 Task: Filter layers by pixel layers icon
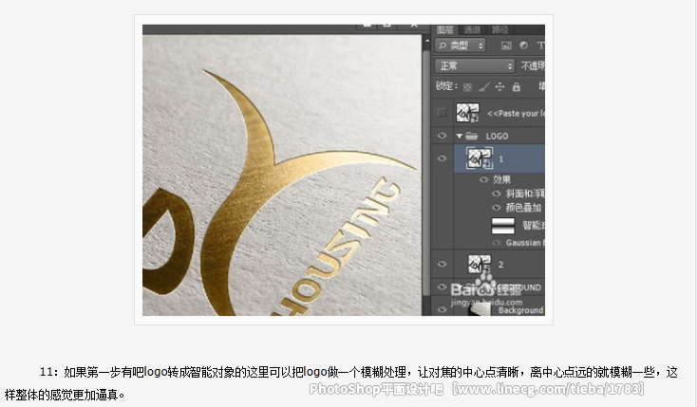point(506,46)
